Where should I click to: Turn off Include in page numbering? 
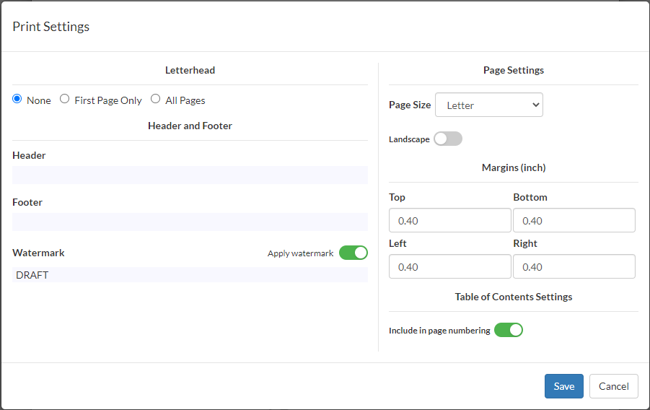pyautogui.click(x=508, y=331)
